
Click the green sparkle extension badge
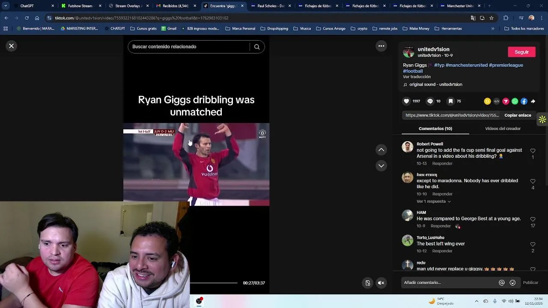[x=542, y=119]
